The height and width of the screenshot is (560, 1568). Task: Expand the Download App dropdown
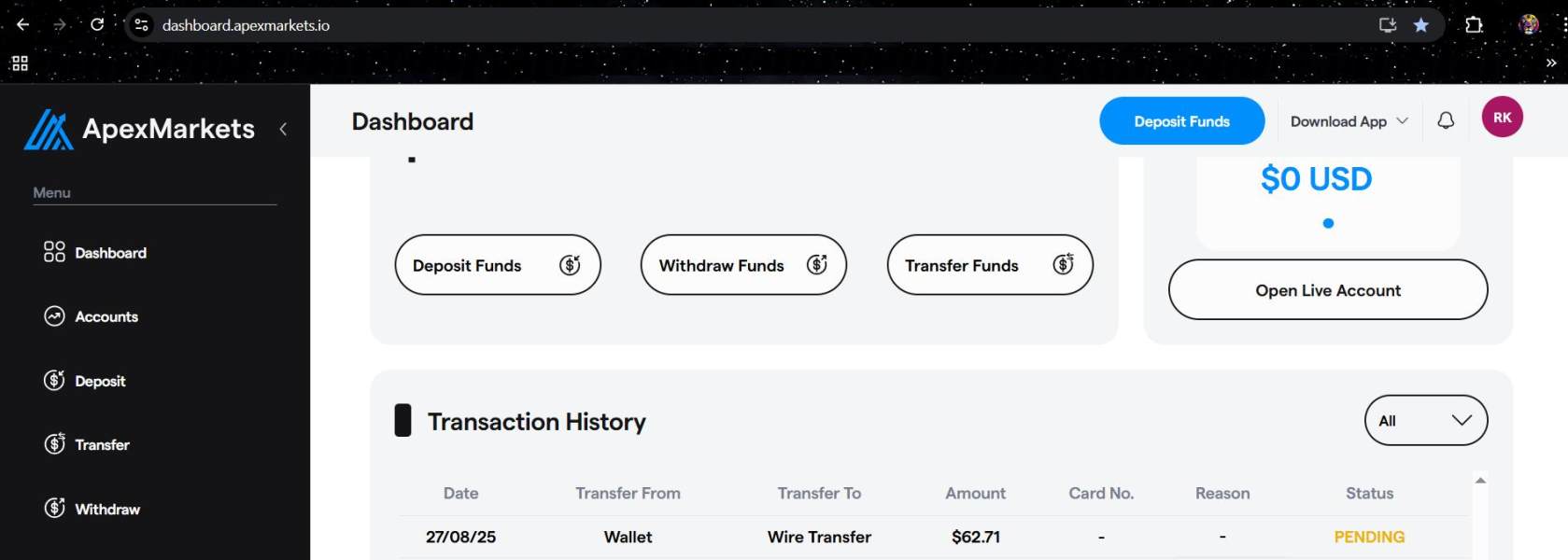pyautogui.click(x=1349, y=121)
